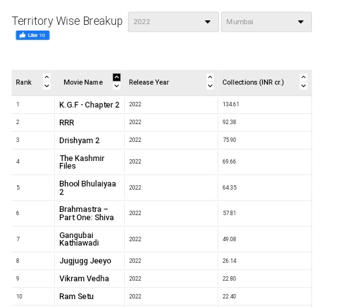Click the Facebook Like 10 button
The height and width of the screenshot is (308, 345).
pyautogui.click(x=32, y=35)
